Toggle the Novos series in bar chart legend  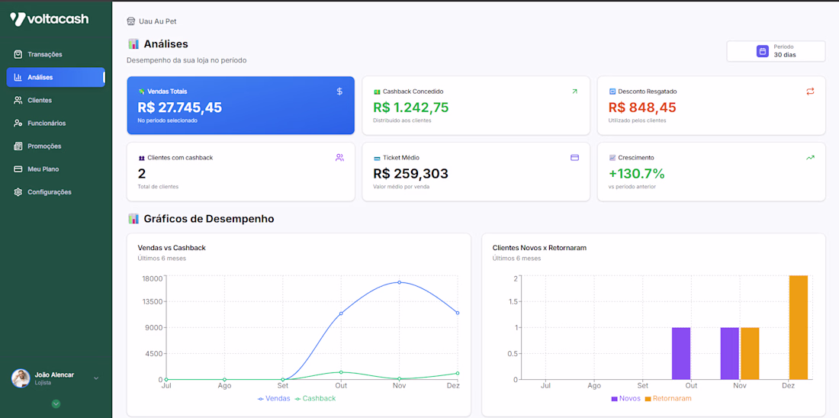click(x=625, y=398)
